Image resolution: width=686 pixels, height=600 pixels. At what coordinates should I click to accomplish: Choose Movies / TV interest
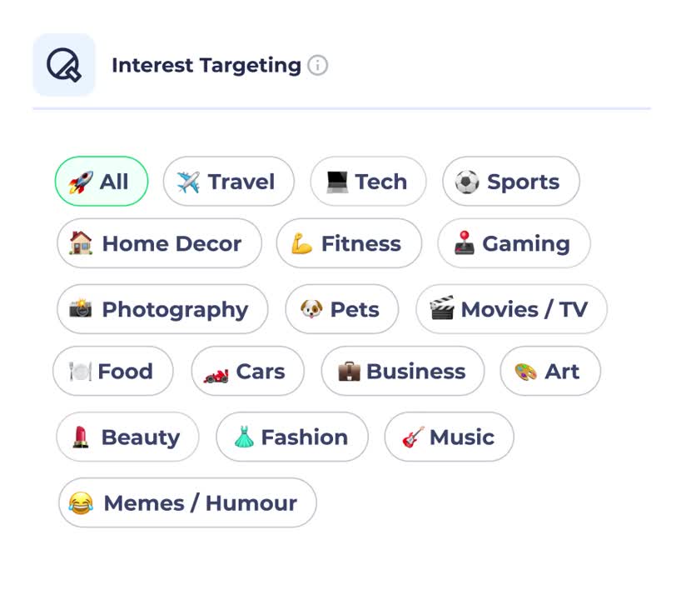tap(511, 309)
